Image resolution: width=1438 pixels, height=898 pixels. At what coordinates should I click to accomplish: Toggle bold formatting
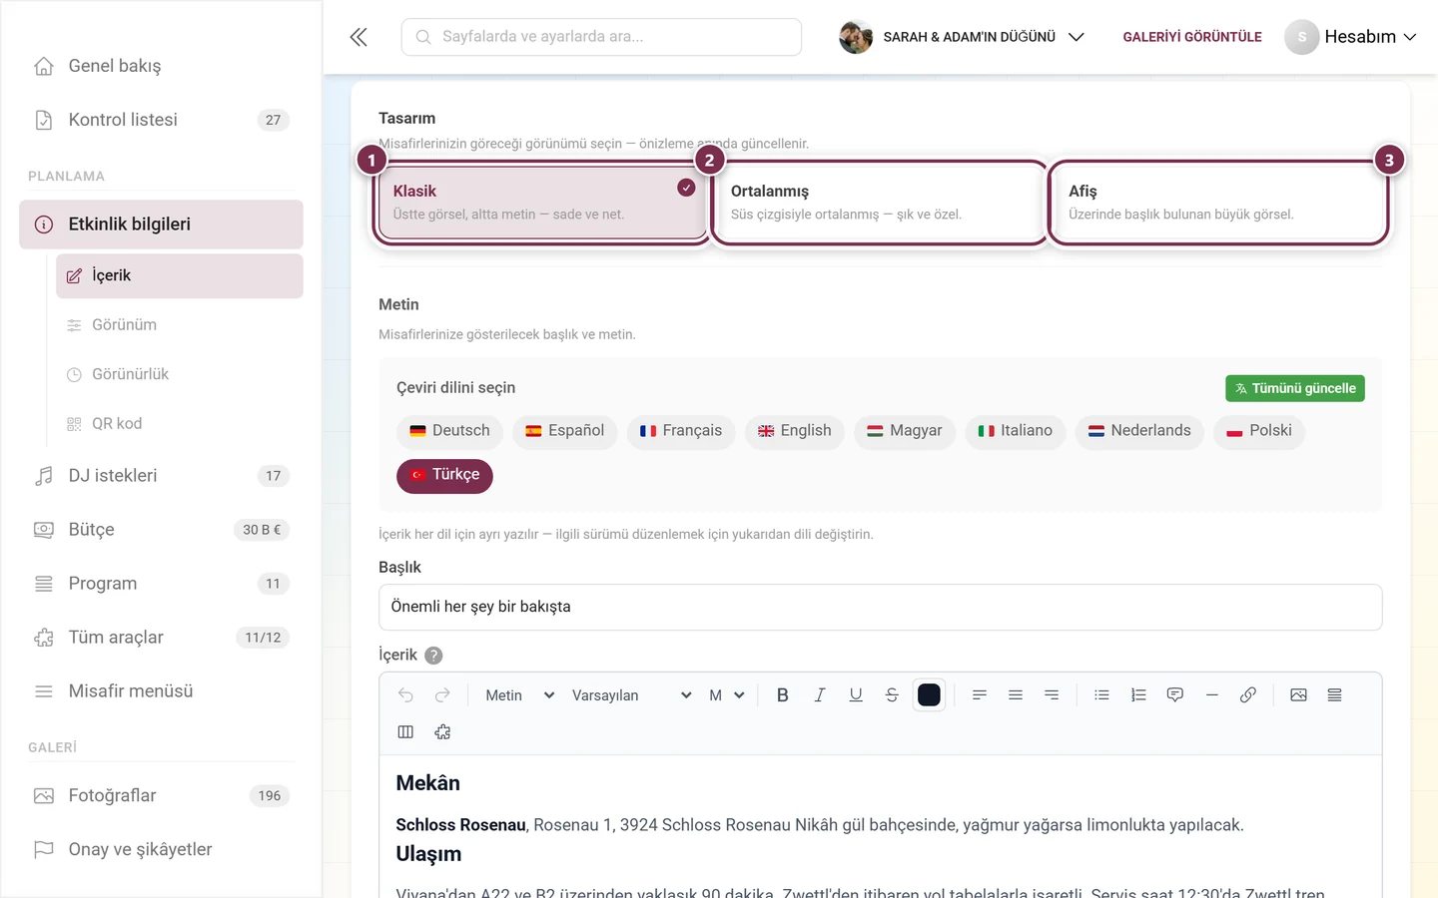(x=783, y=695)
